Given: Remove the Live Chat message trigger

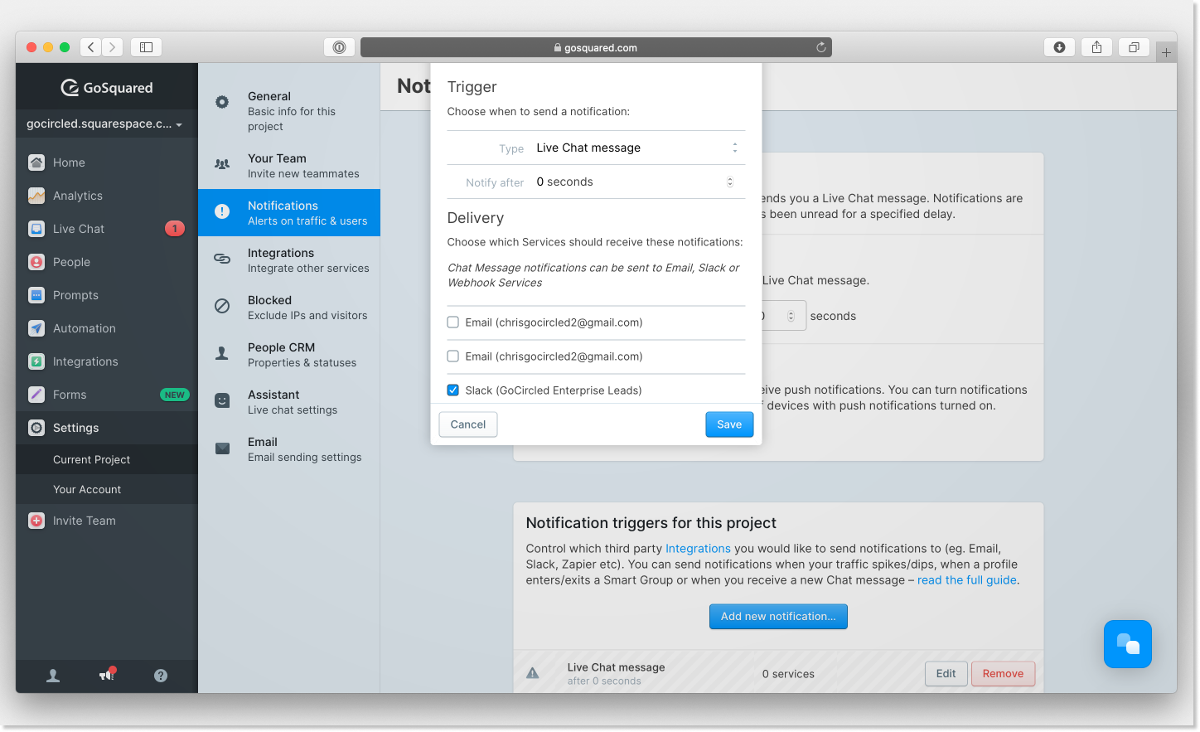Looking at the screenshot, I should click(1003, 673).
